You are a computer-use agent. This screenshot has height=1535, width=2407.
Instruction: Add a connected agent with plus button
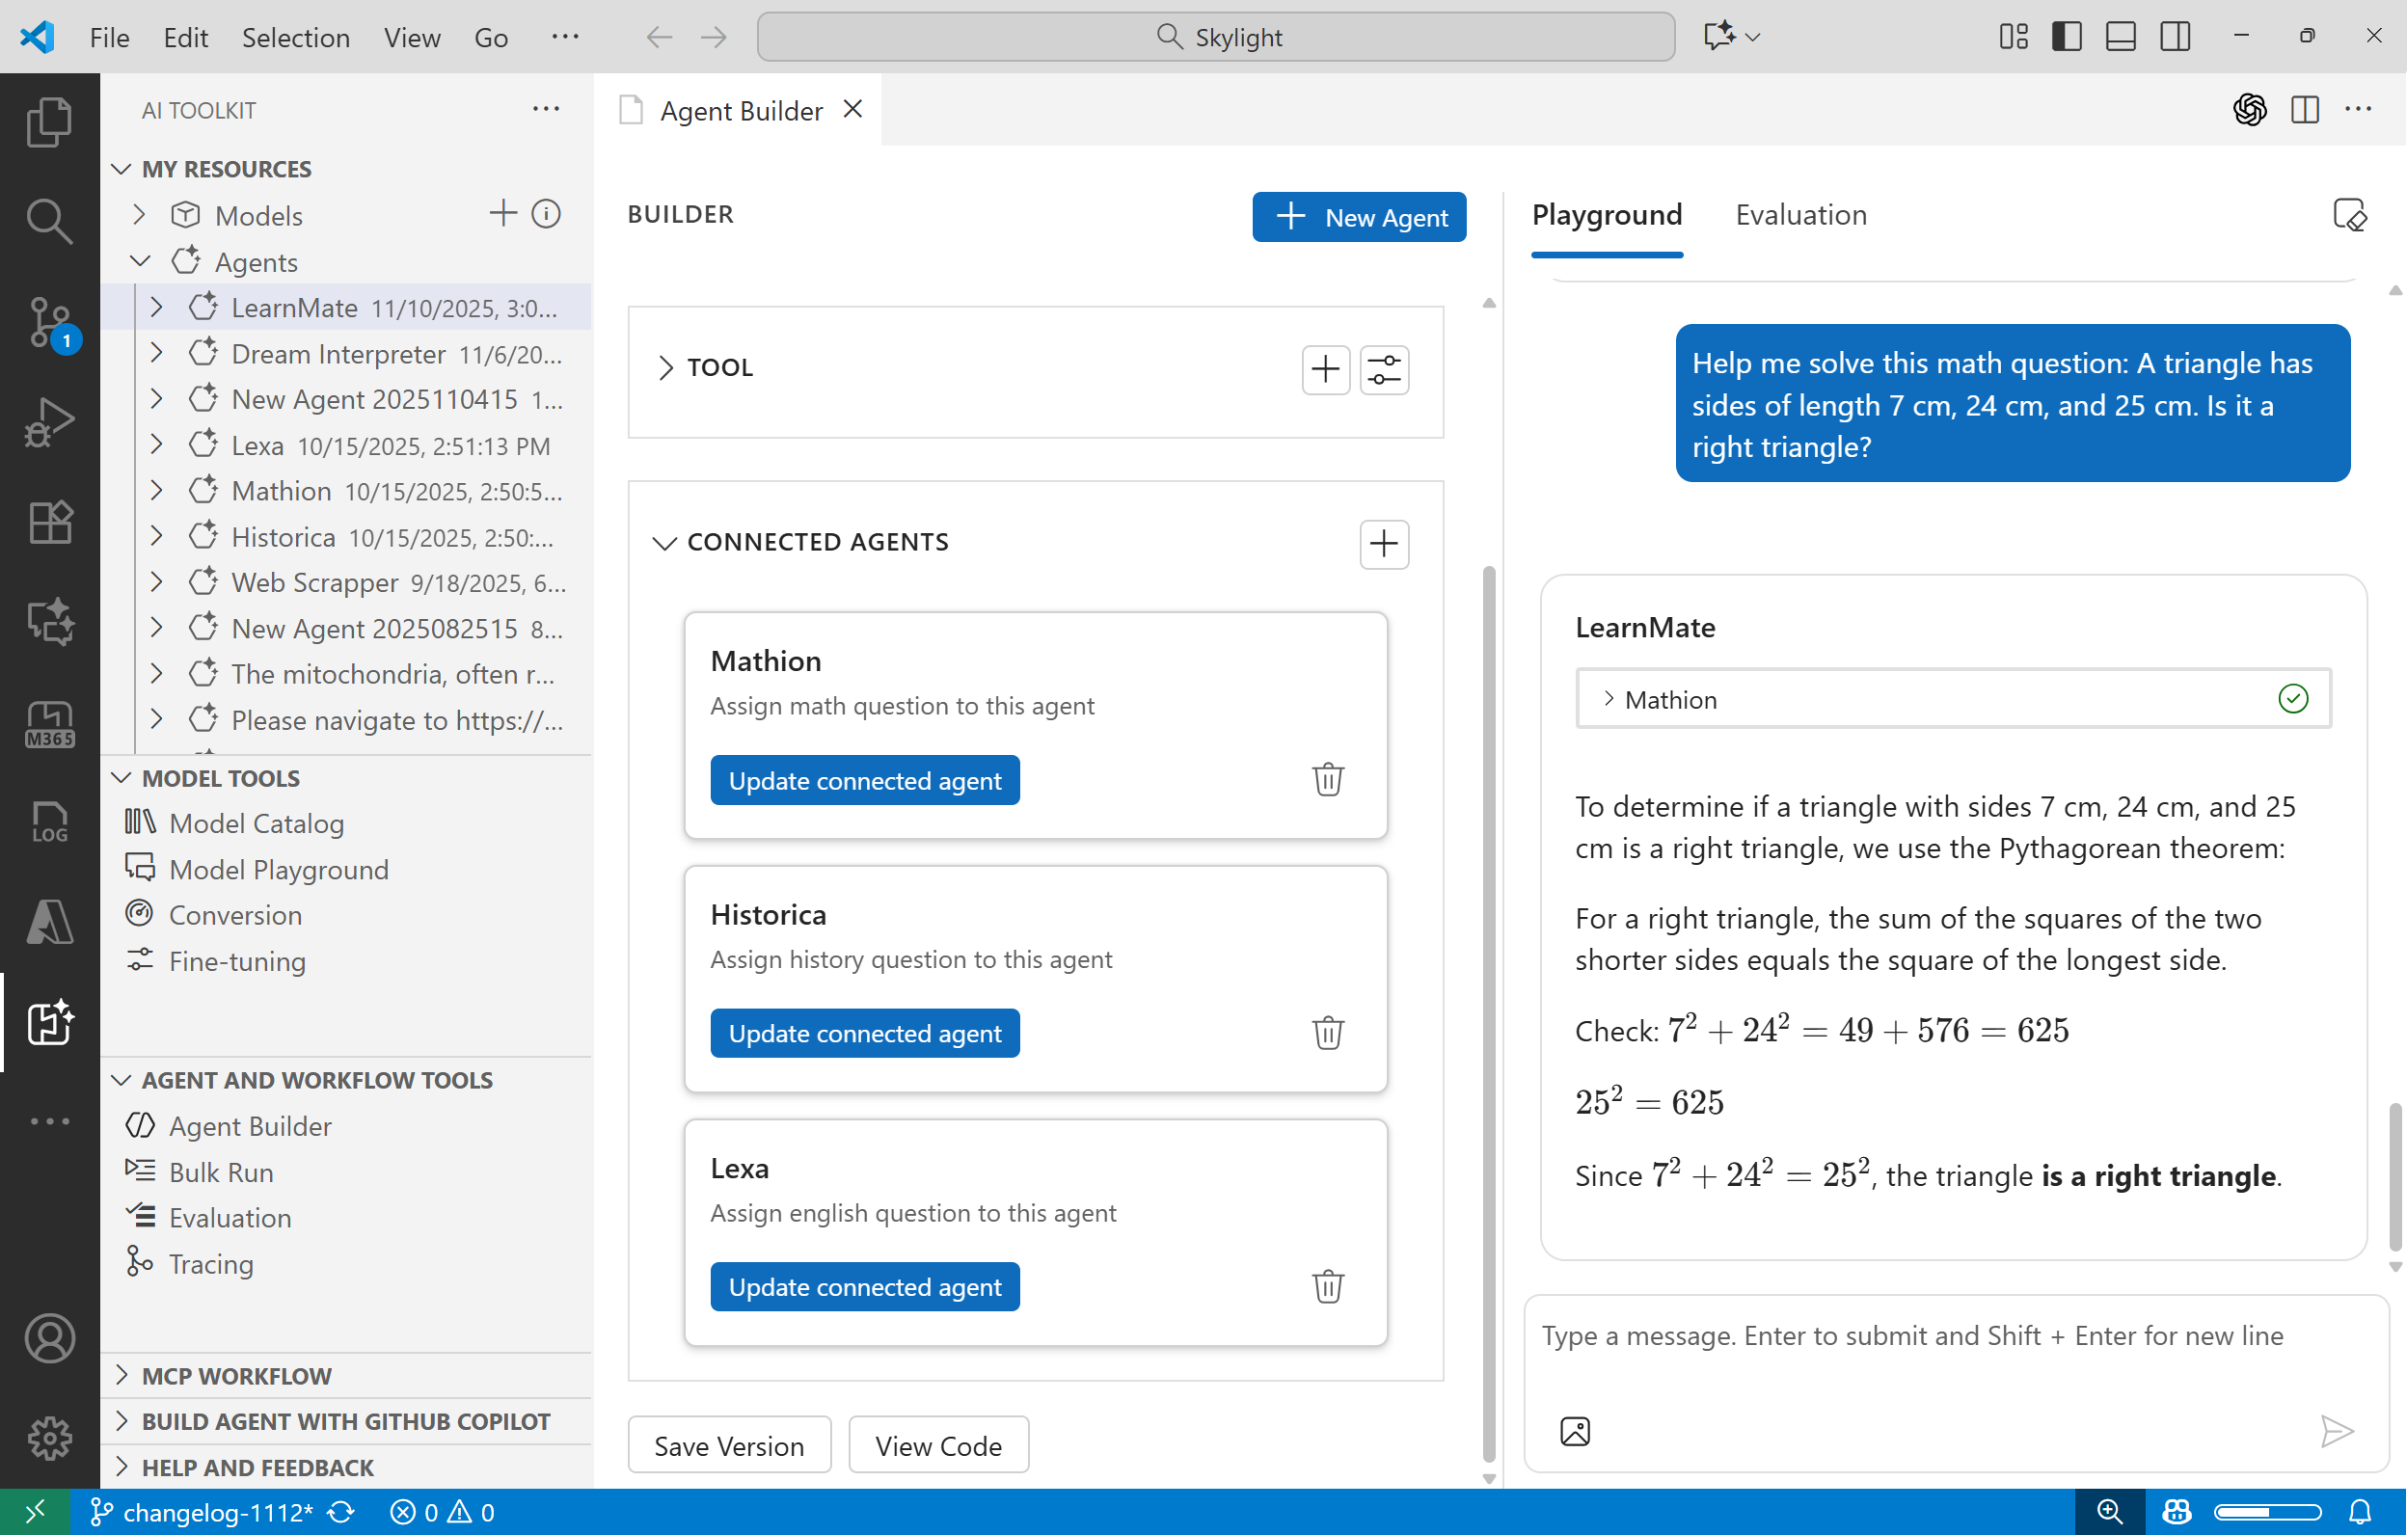[x=1385, y=544]
